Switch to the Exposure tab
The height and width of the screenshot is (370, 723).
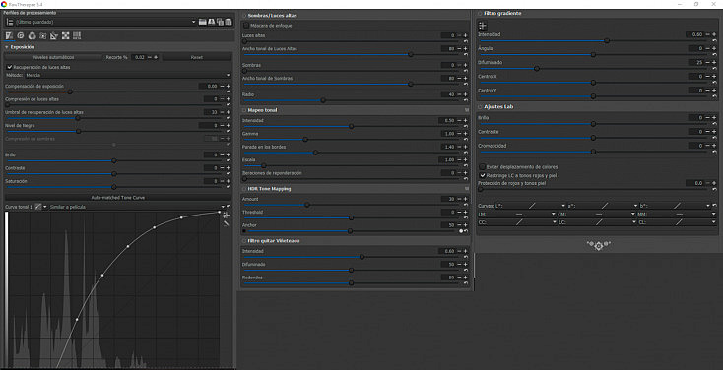coord(9,36)
